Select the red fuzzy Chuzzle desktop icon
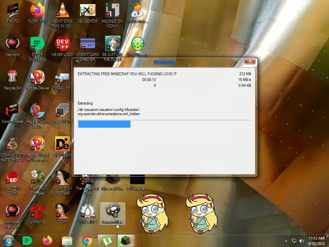329x247 pixels. [x=13, y=183]
